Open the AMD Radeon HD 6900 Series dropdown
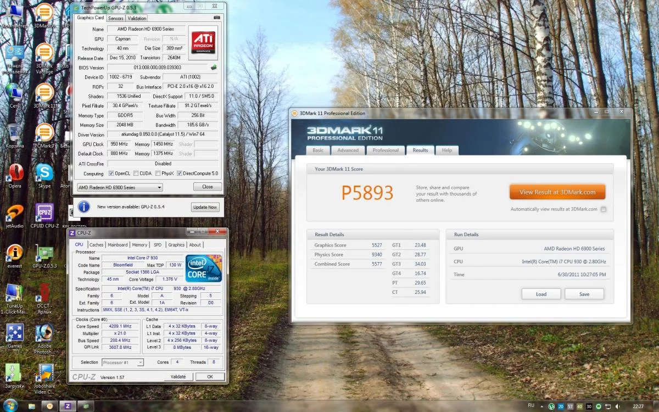 120,187
